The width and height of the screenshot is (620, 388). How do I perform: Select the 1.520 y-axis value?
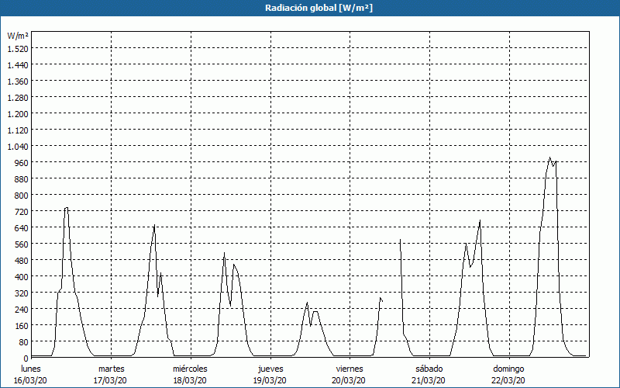(18, 48)
